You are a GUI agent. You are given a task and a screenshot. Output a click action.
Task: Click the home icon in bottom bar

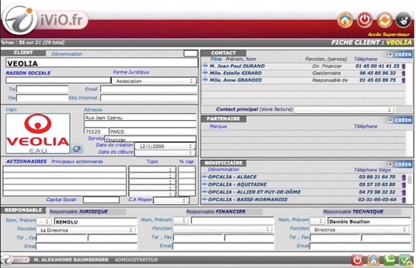pyautogui.click(x=374, y=260)
